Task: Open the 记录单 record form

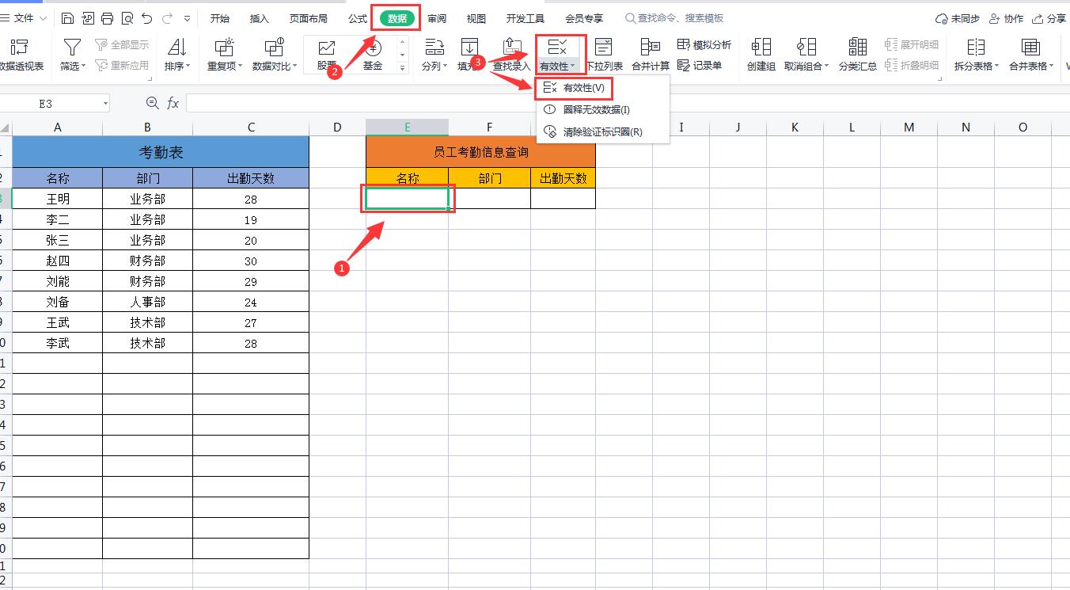Action: [x=700, y=66]
